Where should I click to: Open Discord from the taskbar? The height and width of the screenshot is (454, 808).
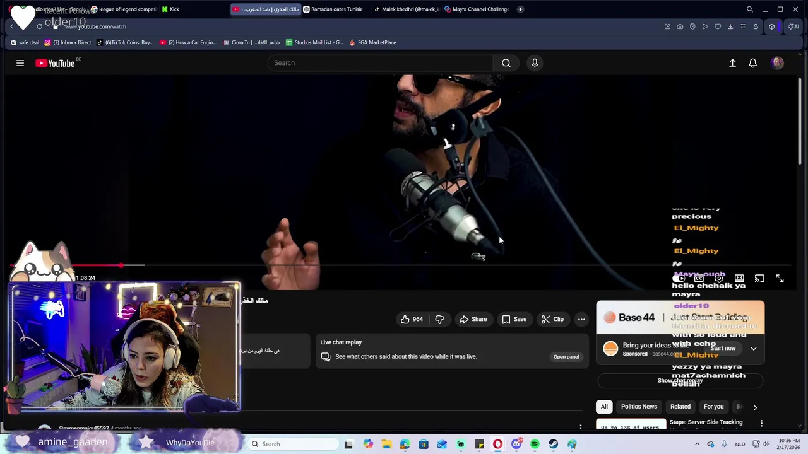coord(516,444)
